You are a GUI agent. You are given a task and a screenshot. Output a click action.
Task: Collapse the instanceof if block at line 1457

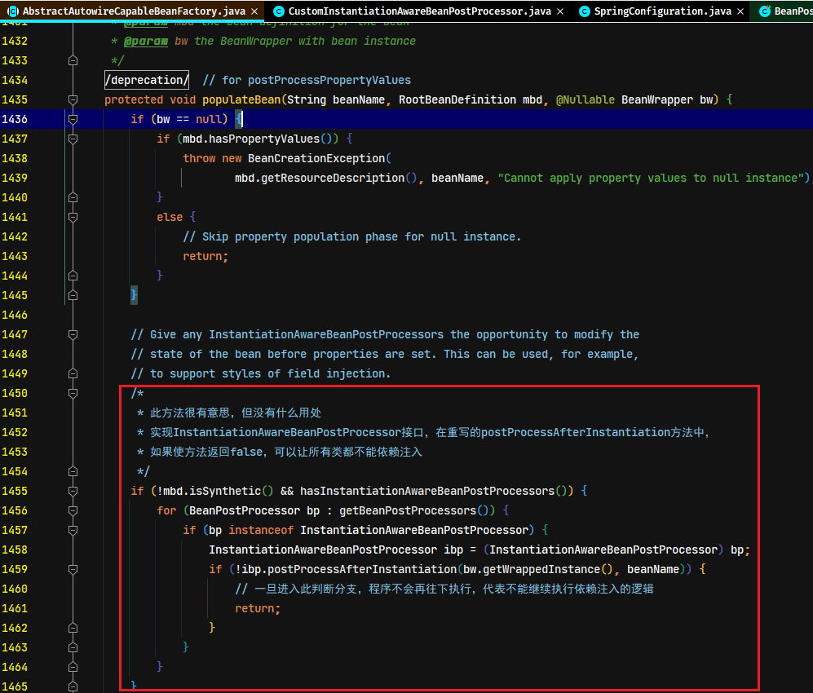(73, 530)
